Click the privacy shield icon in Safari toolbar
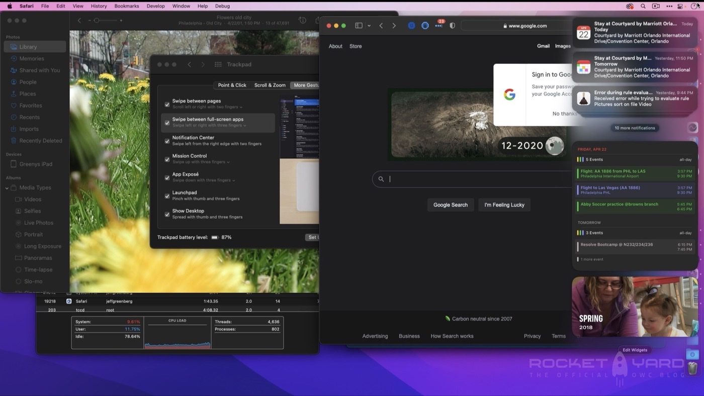The width and height of the screenshot is (704, 396). point(452,26)
